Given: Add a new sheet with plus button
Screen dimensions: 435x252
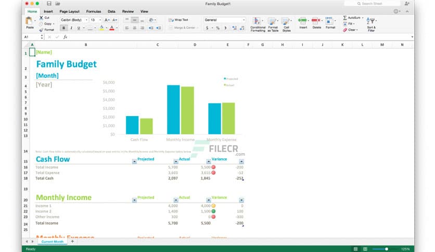Looking at the screenshot, I should click(x=72, y=242).
